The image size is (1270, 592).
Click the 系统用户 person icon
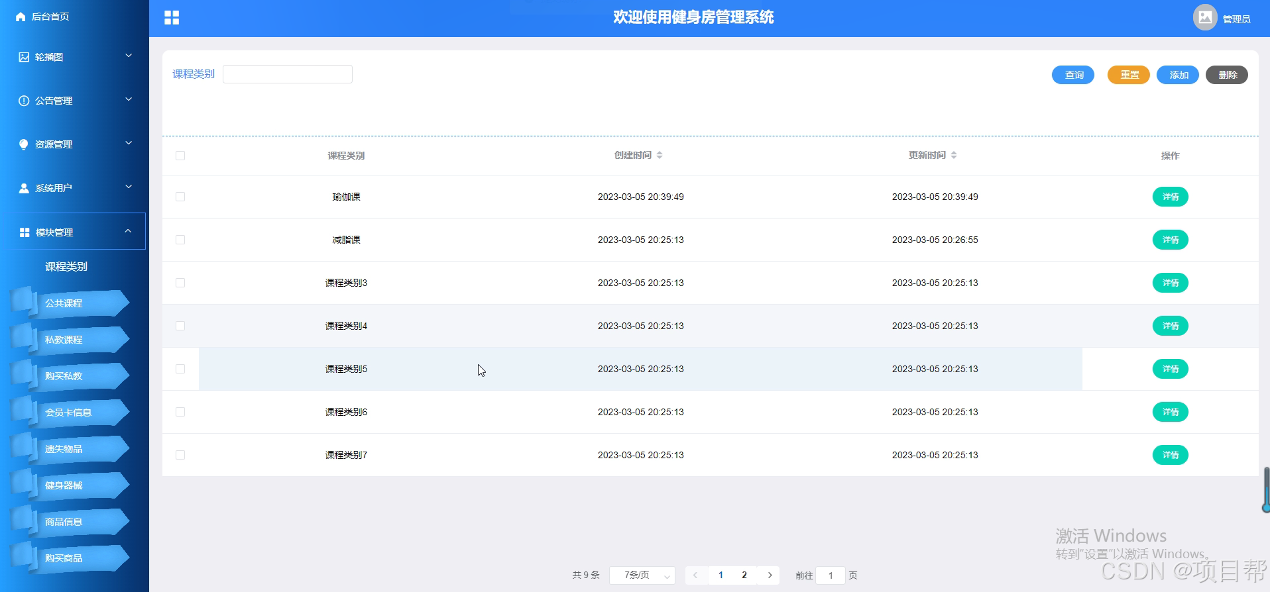click(x=24, y=188)
